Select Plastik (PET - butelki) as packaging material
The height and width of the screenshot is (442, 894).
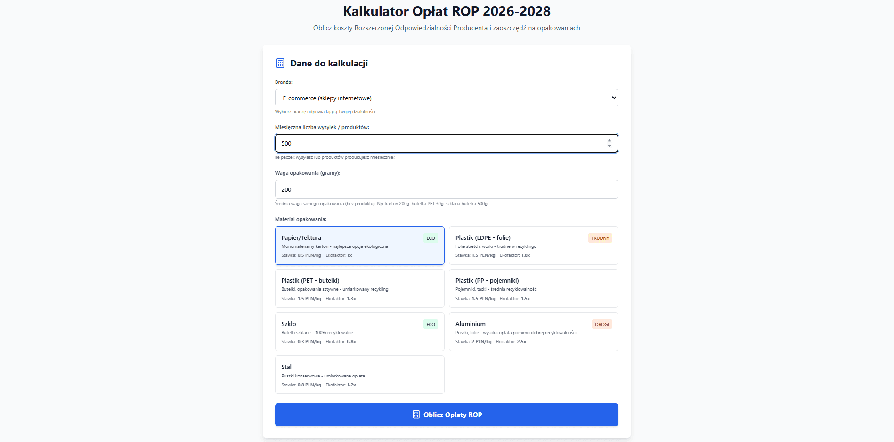(x=359, y=288)
